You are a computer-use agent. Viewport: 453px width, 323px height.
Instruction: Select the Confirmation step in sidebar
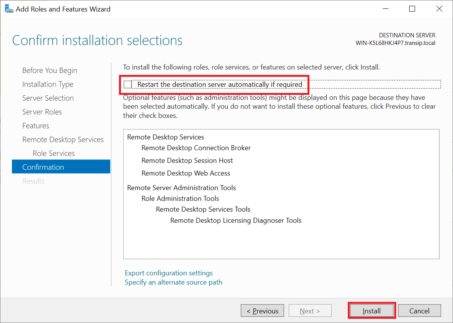[x=61, y=167]
